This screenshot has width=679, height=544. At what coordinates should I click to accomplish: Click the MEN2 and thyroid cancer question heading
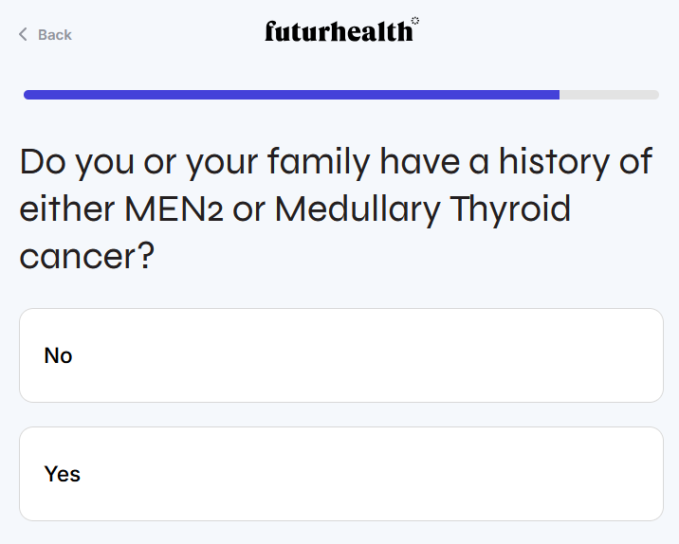tap(337, 209)
